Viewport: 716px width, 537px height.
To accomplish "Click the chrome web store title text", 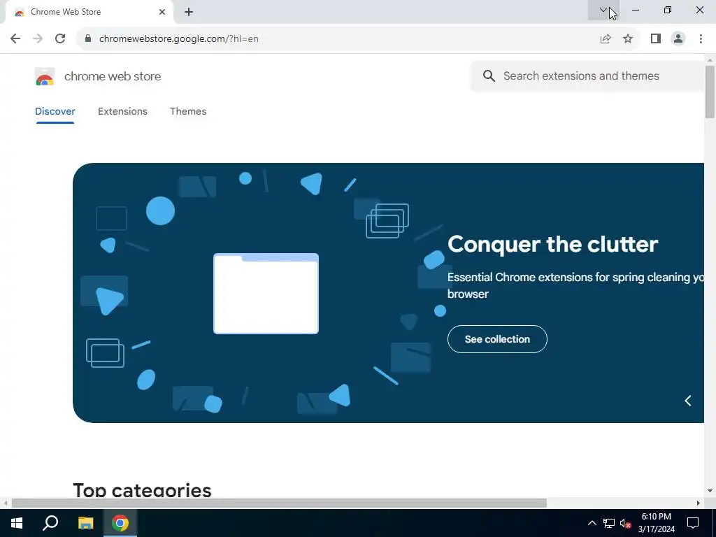I will click(113, 77).
